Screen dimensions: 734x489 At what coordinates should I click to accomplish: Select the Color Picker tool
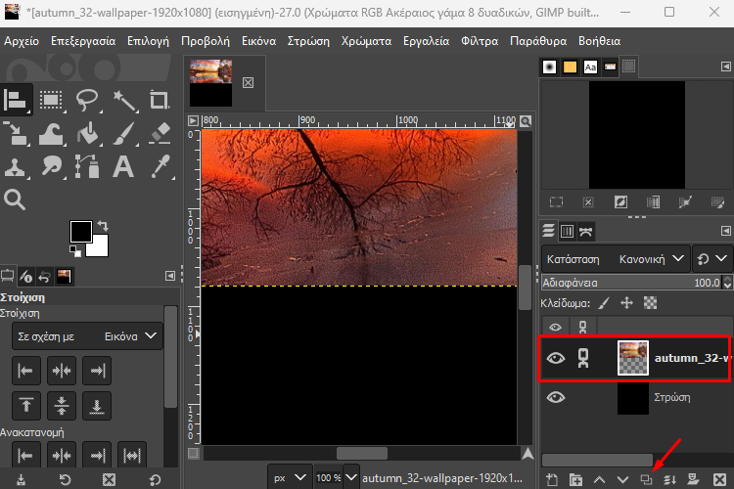(161, 167)
